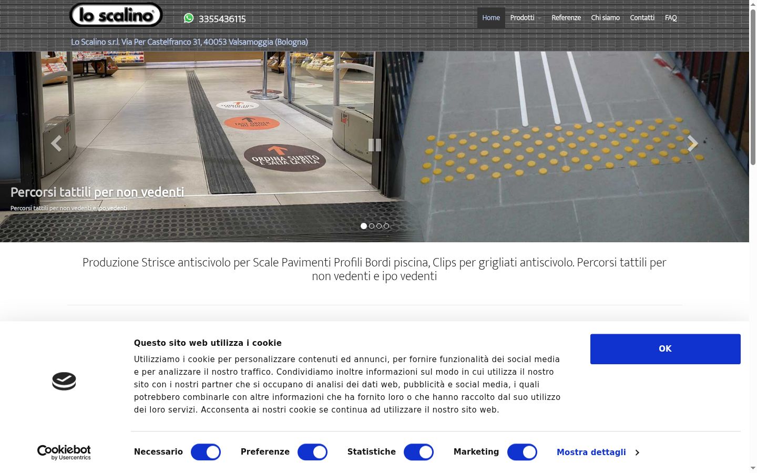757x473 pixels.
Task: Click 'Questo sito web utilizza i cookie' title
Action: 208,343
